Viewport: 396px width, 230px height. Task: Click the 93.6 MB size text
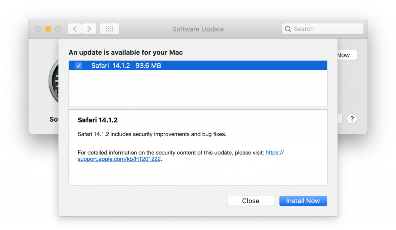tap(148, 65)
